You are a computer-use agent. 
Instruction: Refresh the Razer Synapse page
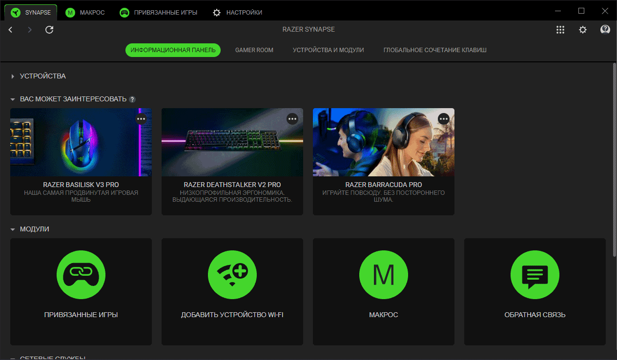click(49, 30)
